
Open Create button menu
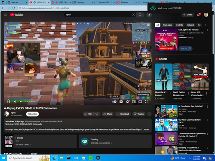[x=188, y=15]
